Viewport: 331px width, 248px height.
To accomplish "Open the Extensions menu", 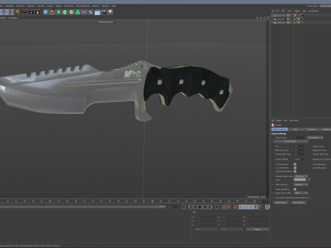I will point(69,6).
